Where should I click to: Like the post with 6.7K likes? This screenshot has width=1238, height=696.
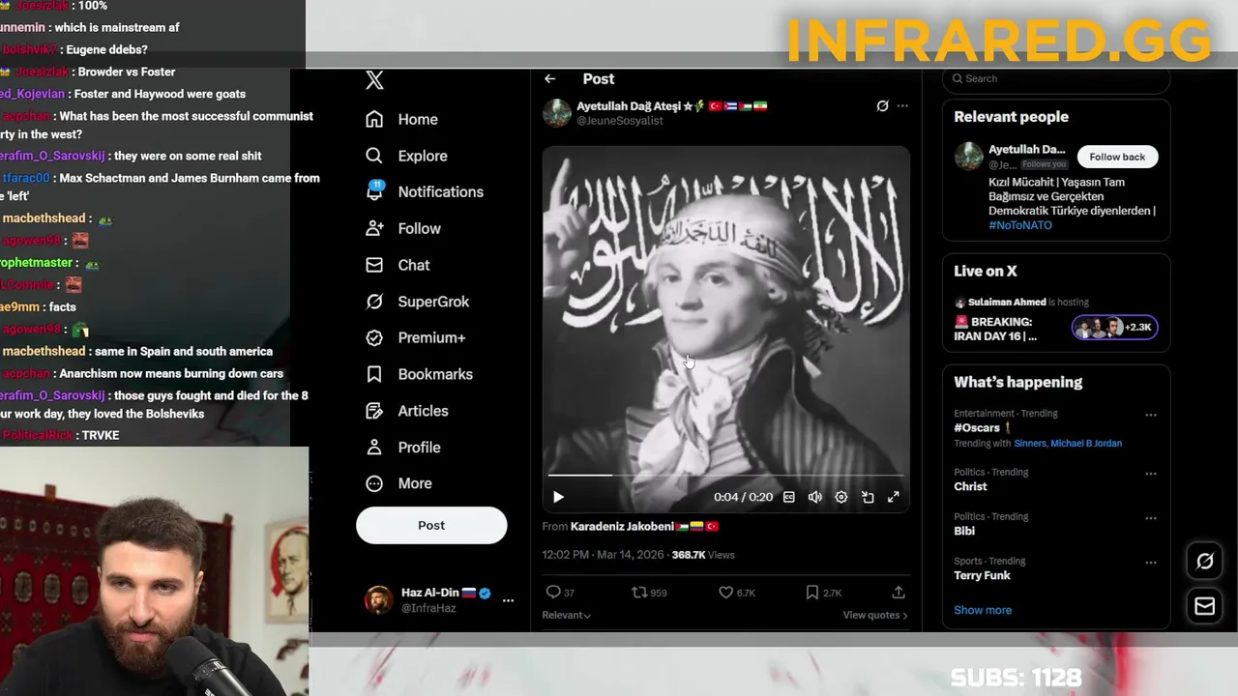tap(737, 593)
